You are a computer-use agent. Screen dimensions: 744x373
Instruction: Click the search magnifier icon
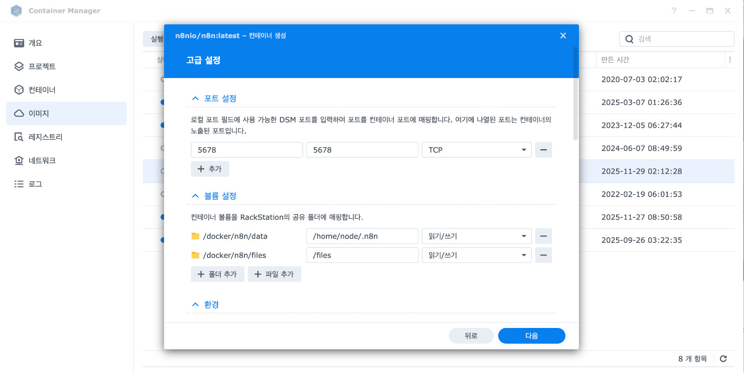[x=629, y=39]
